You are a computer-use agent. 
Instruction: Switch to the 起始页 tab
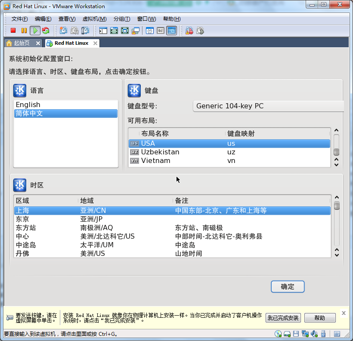click(x=22, y=43)
